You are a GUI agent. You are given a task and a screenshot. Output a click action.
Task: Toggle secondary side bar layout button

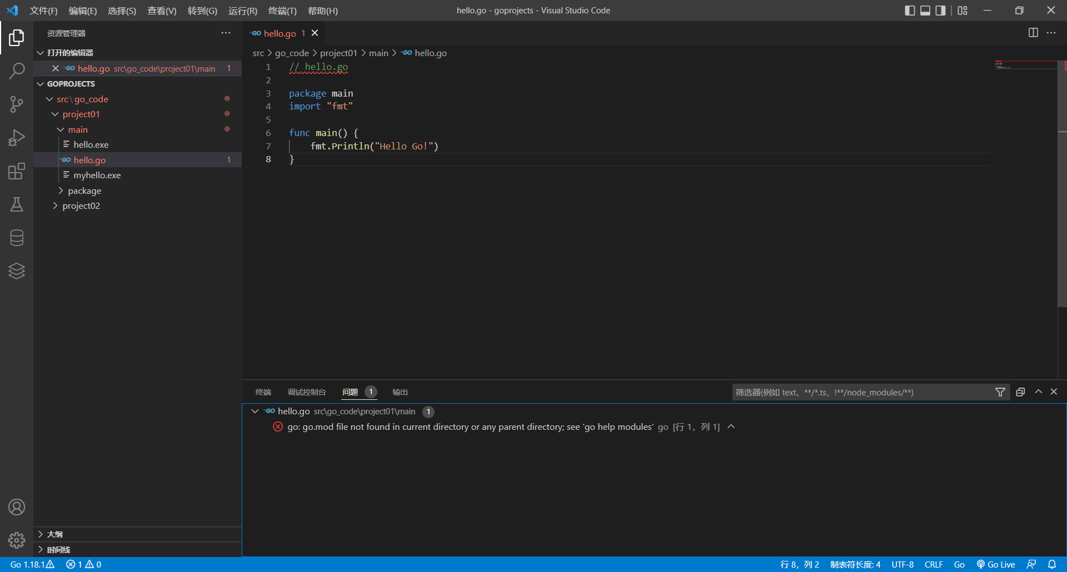pos(940,11)
